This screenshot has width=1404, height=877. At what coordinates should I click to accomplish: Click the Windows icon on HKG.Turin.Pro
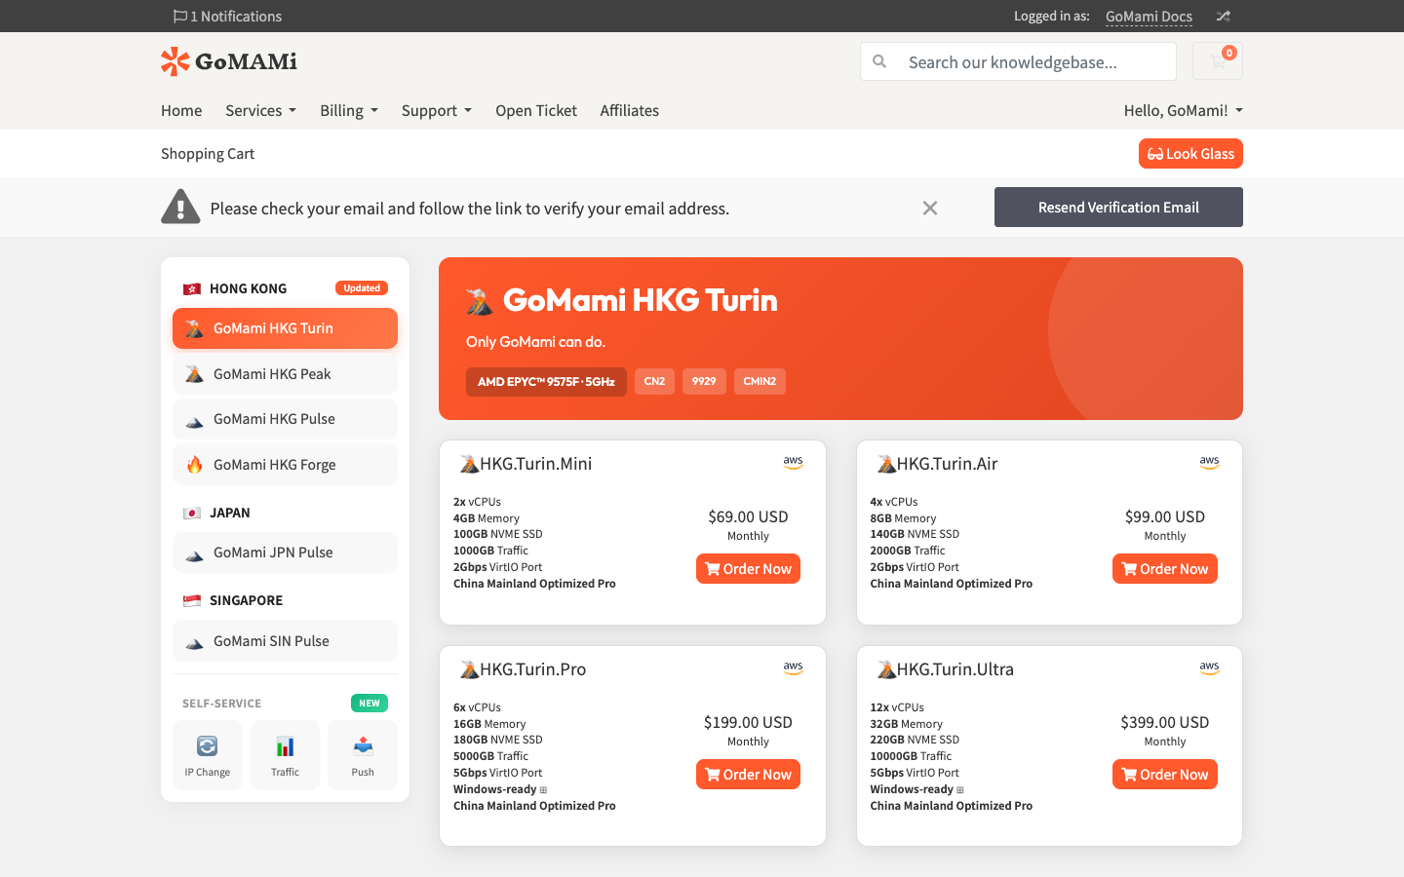[544, 790]
